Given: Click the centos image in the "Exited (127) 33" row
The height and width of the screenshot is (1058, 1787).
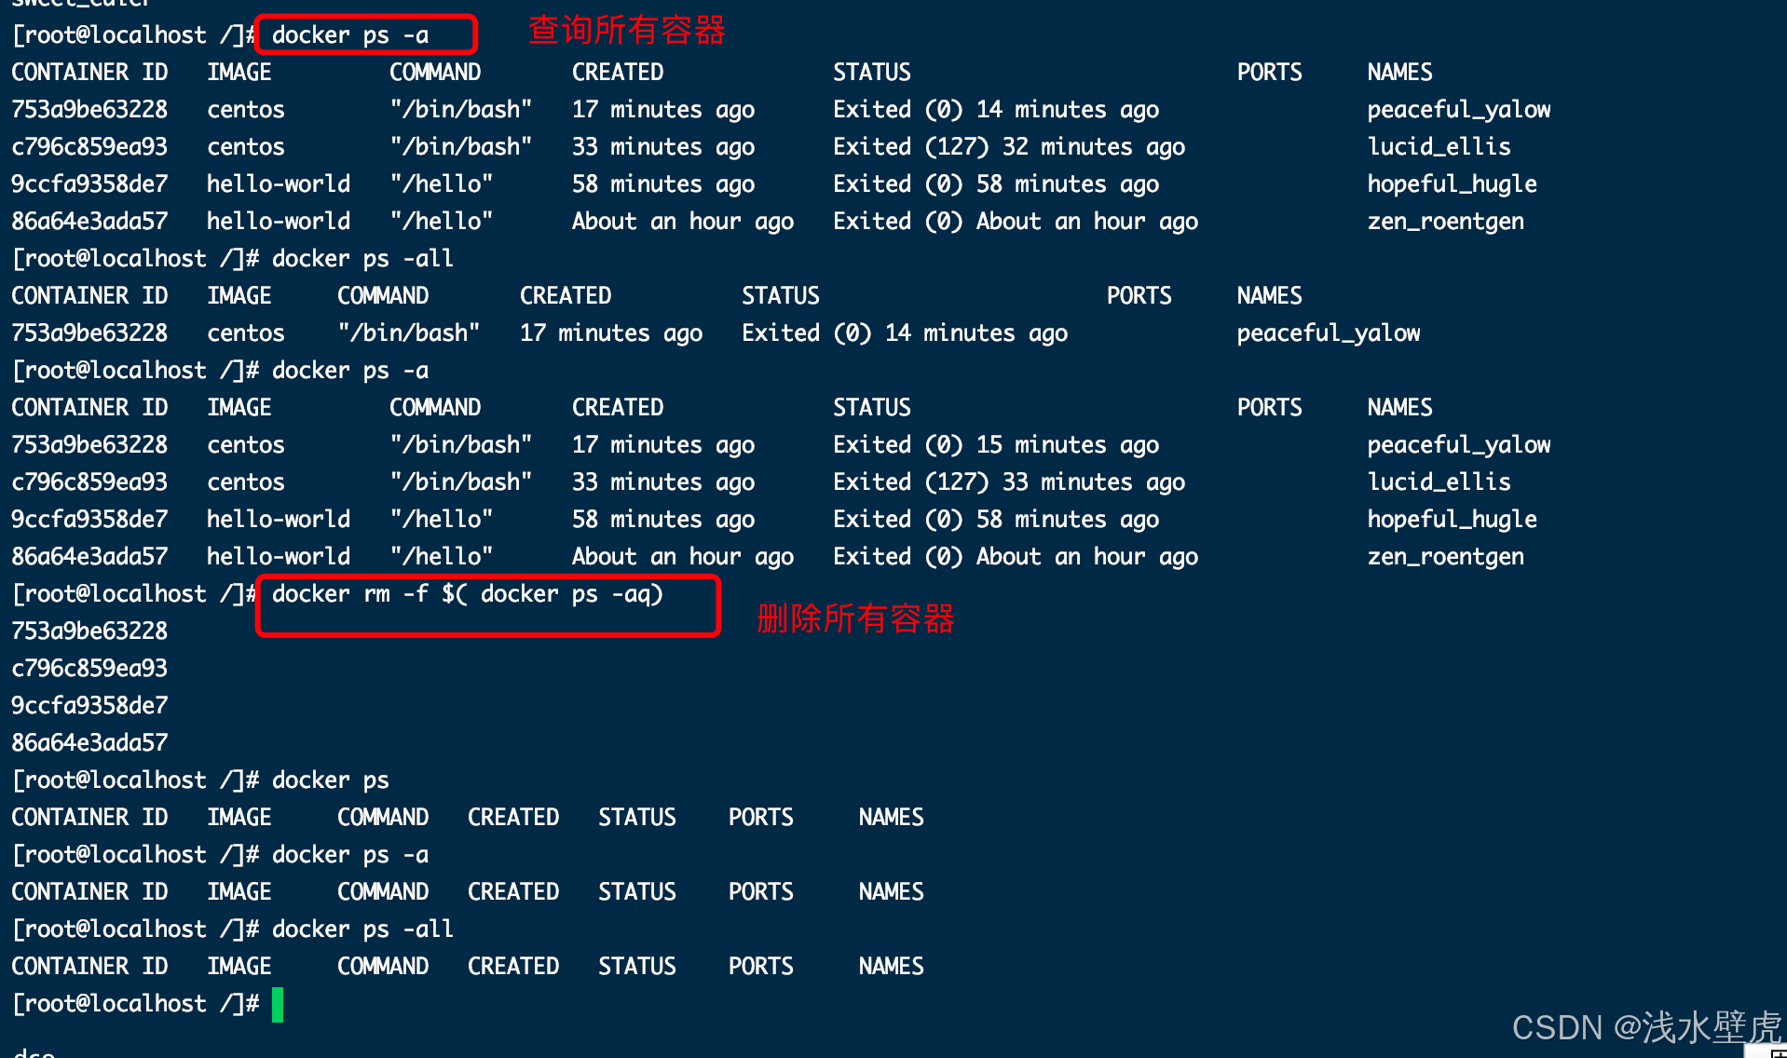Looking at the screenshot, I should click(245, 482).
